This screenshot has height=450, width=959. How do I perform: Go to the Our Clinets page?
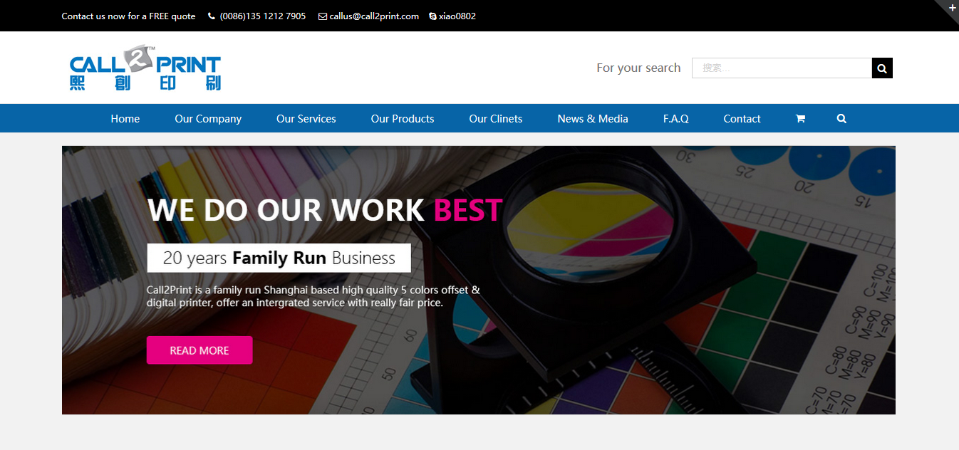496,119
